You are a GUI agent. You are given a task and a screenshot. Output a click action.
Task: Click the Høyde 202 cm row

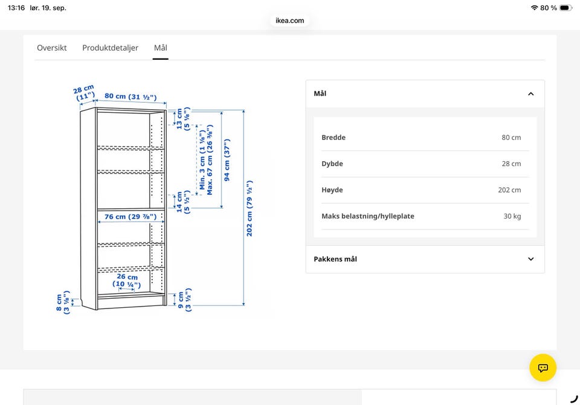(x=425, y=190)
